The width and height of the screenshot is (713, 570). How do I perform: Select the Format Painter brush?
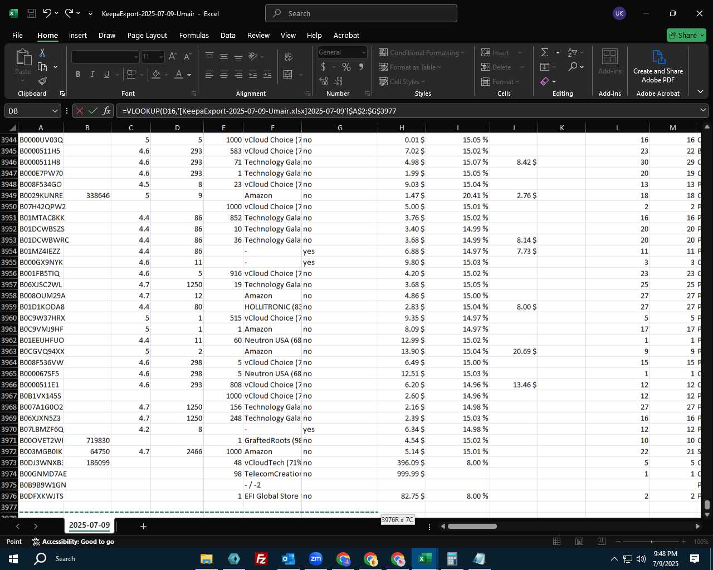42,81
